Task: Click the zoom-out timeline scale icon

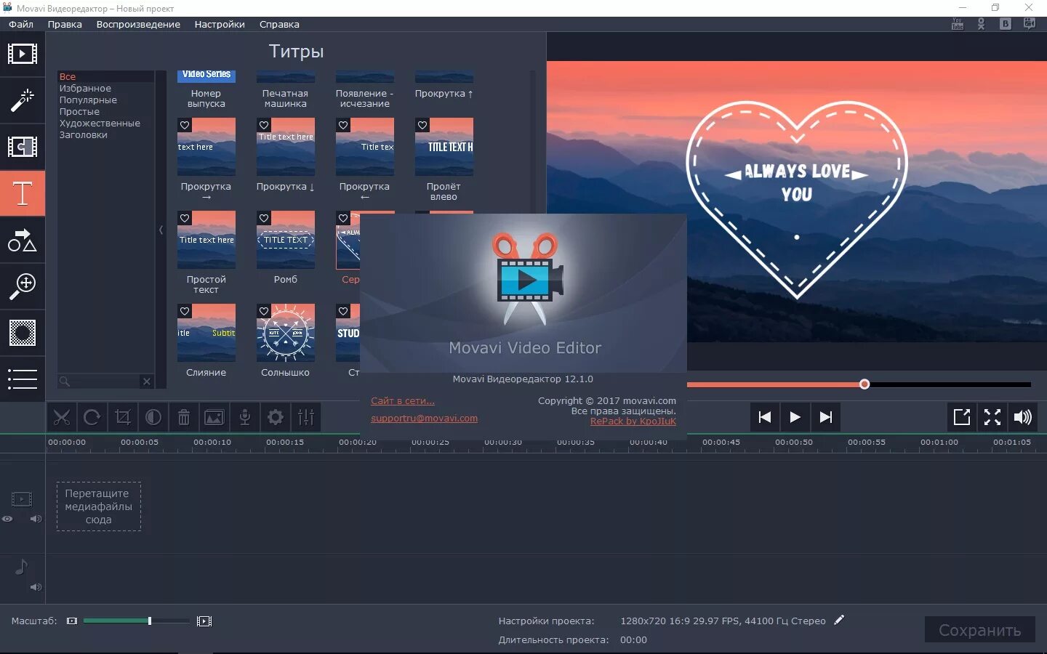Action: pyautogui.click(x=72, y=621)
